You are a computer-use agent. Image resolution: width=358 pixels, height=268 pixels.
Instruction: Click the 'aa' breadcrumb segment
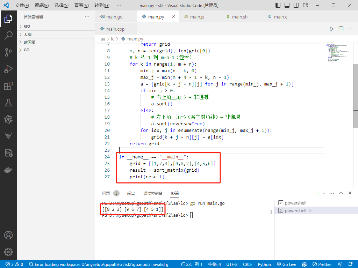click(x=103, y=39)
